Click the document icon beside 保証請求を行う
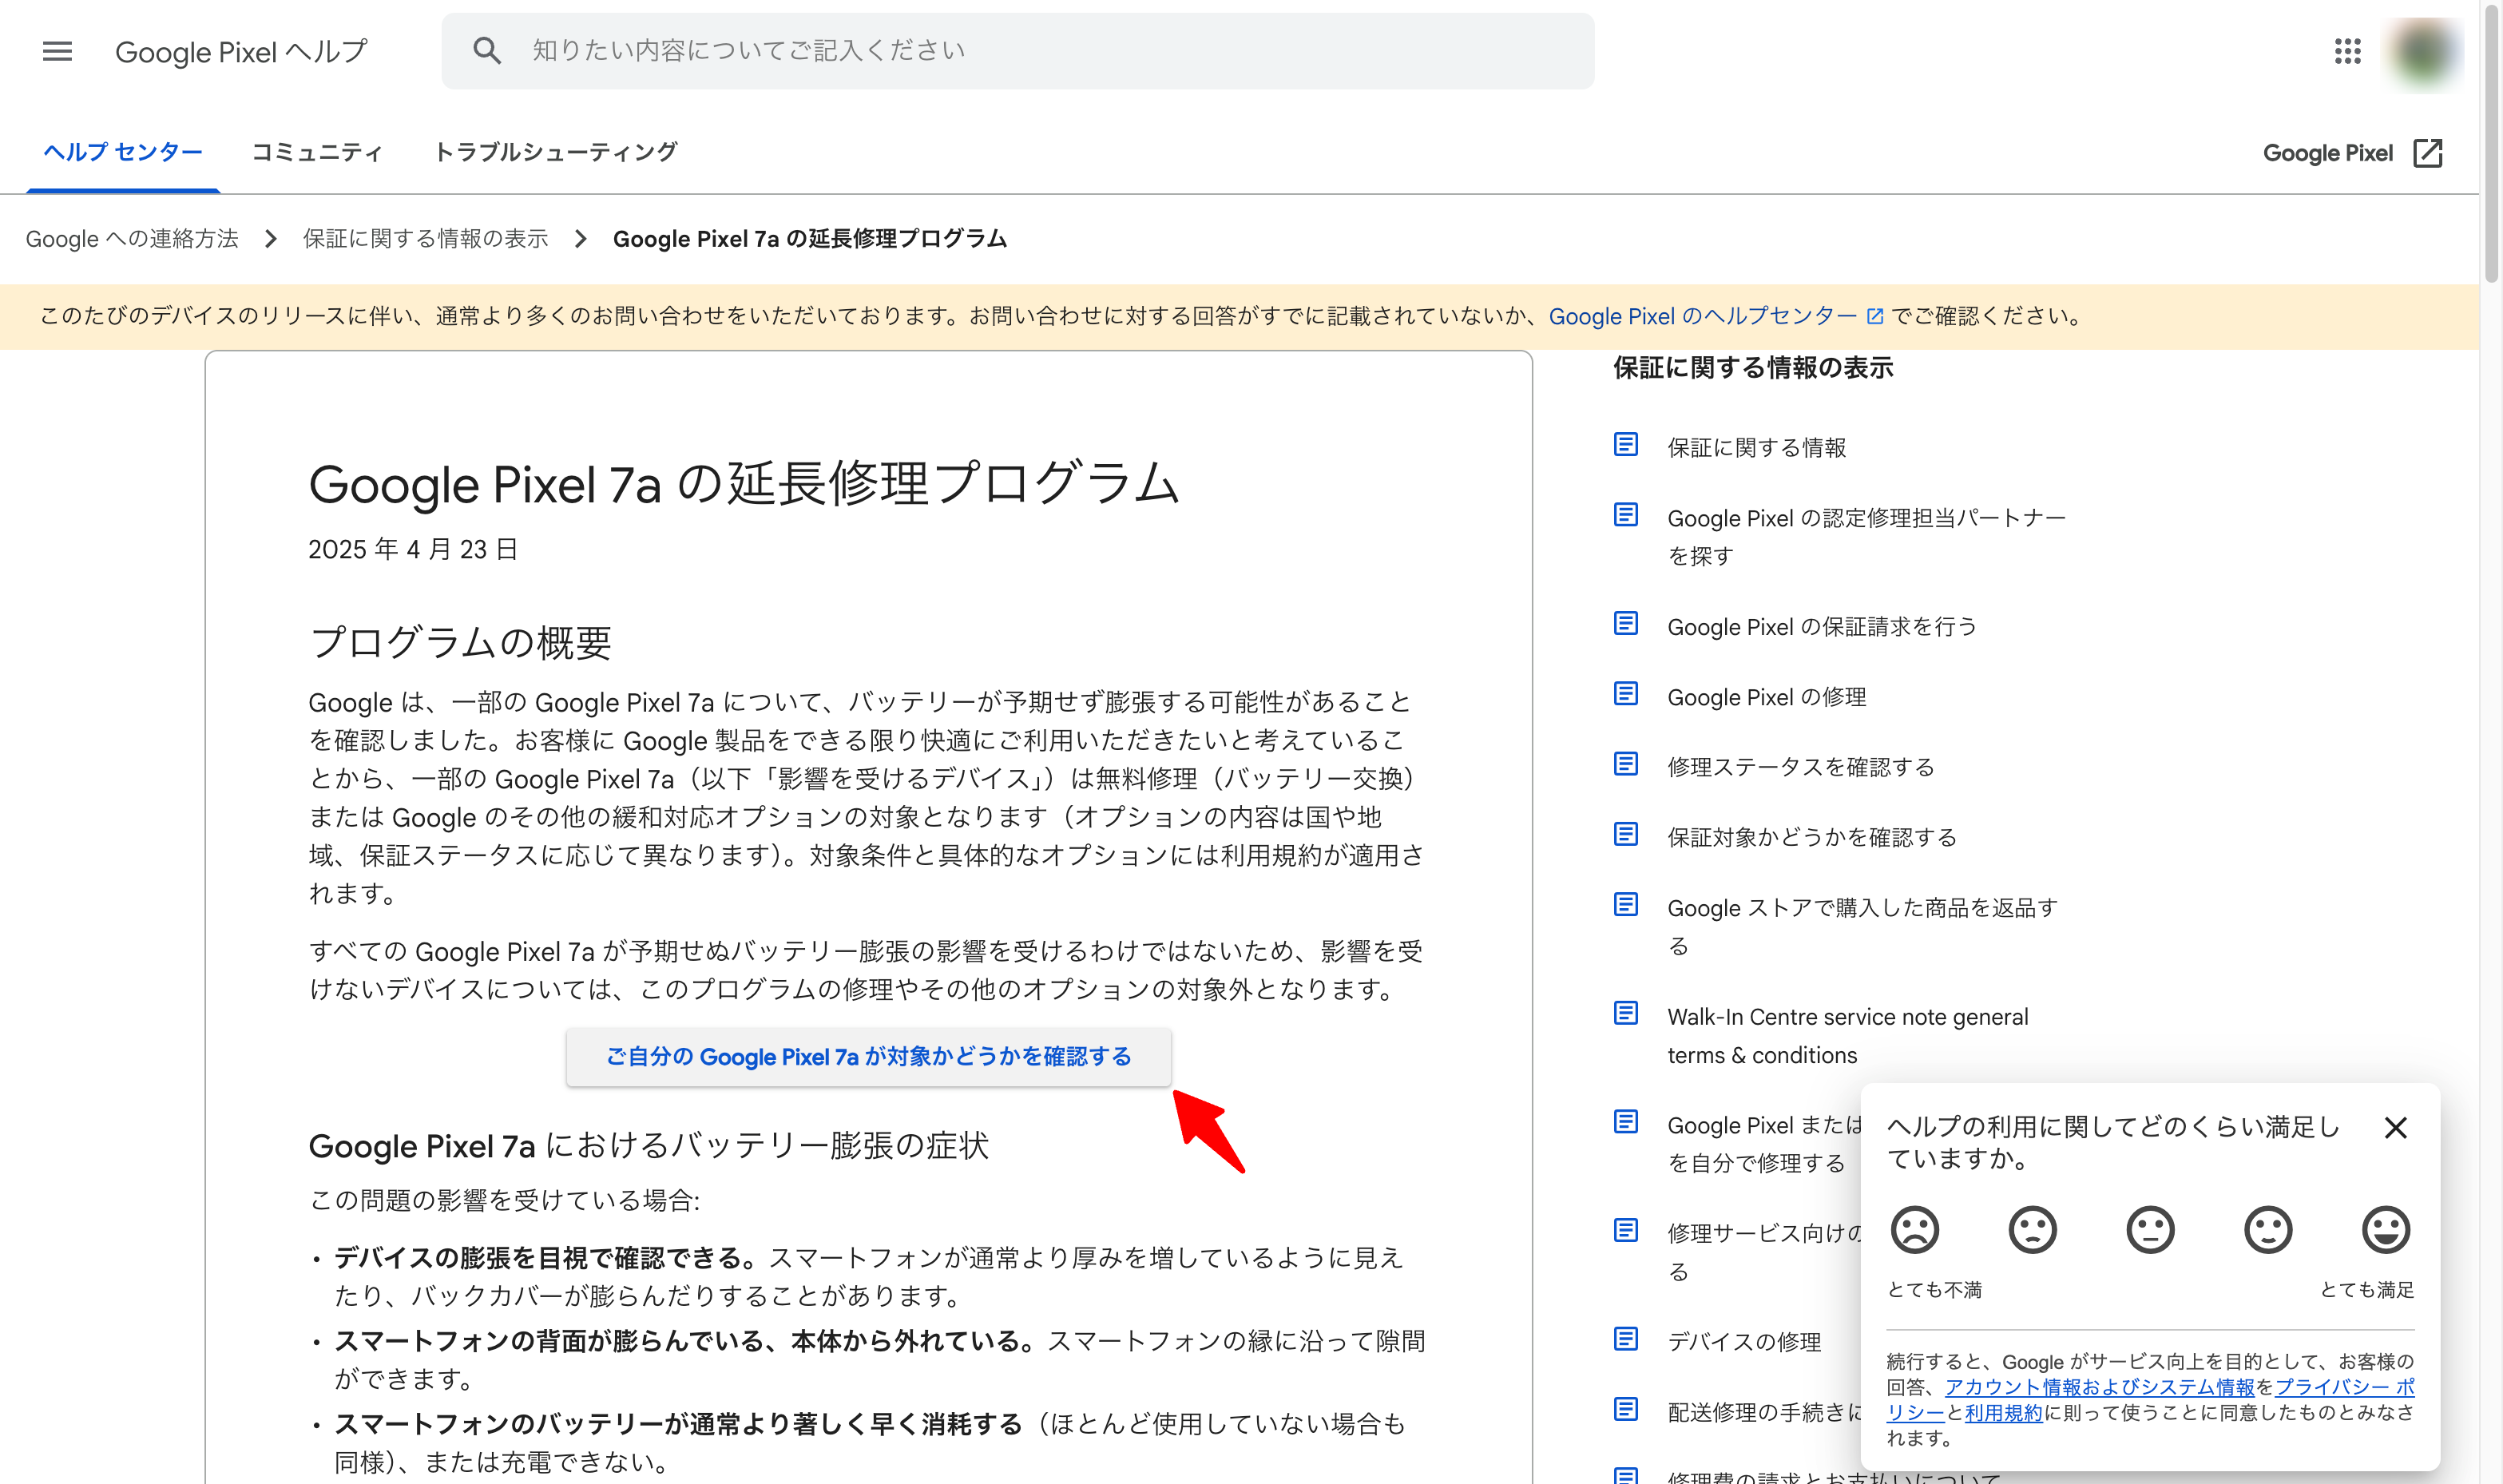 tap(1626, 624)
